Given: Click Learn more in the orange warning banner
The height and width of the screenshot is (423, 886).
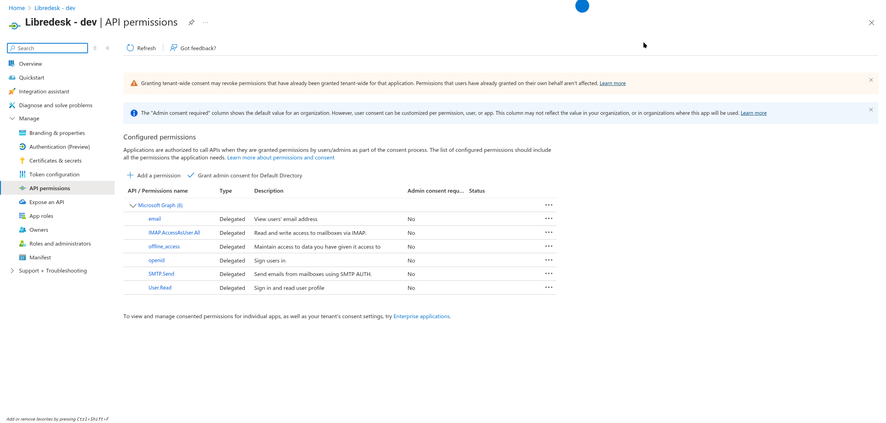Looking at the screenshot, I should pyautogui.click(x=612, y=83).
